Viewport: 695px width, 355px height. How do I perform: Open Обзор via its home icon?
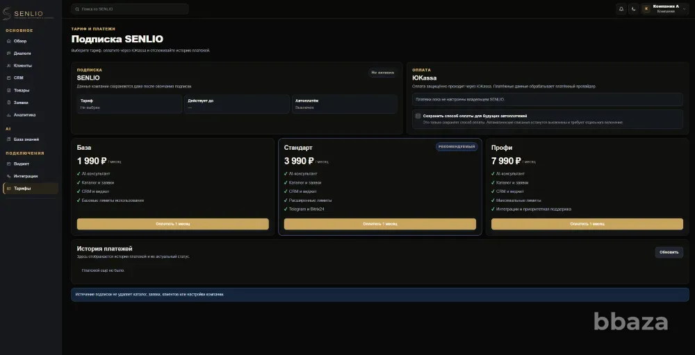pos(9,41)
